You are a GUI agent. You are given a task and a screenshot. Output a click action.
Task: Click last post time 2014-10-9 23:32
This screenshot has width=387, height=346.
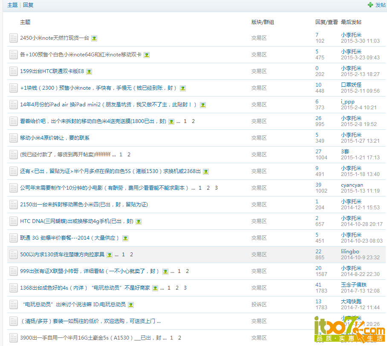pyautogui.click(x=360, y=258)
